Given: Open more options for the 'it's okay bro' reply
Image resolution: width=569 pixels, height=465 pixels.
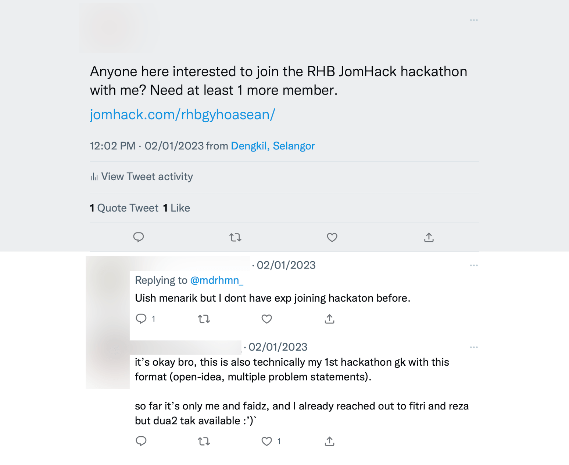Looking at the screenshot, I should click(x=474, y=347).
